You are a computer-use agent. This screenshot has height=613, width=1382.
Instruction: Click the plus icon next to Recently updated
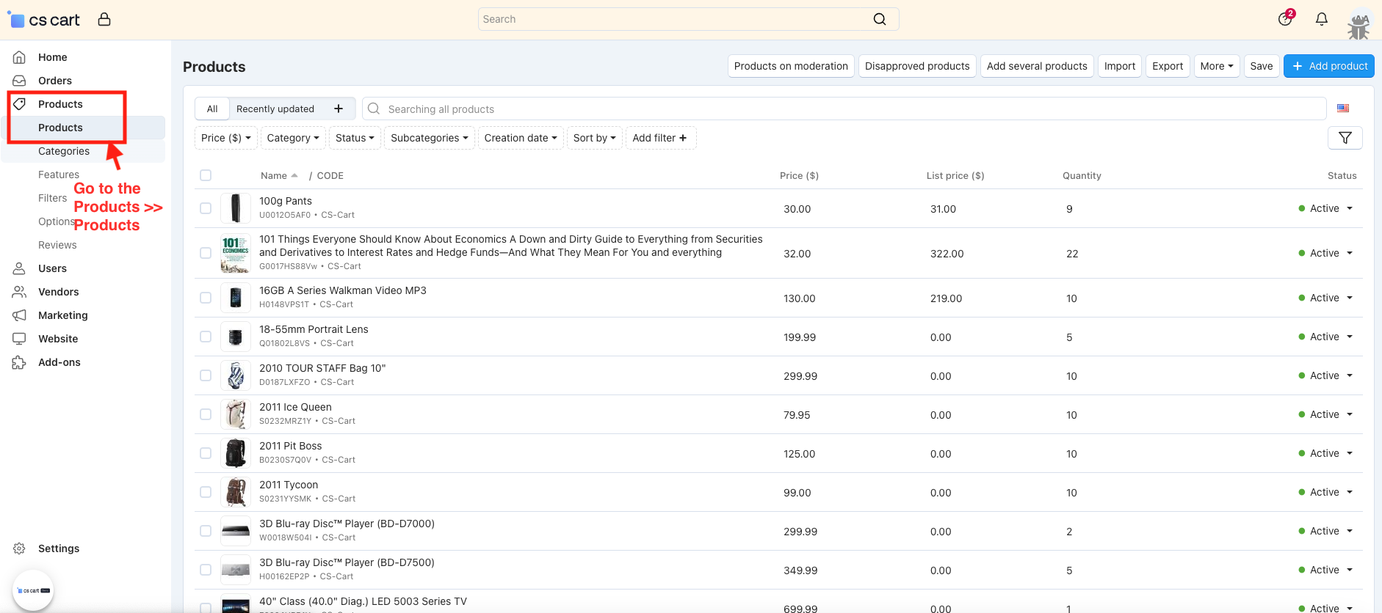(x=339, y=109)
